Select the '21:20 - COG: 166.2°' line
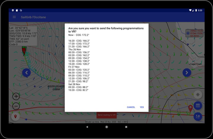Image resolution: width=213 pixels, height=139 pixels. point(79,47)
